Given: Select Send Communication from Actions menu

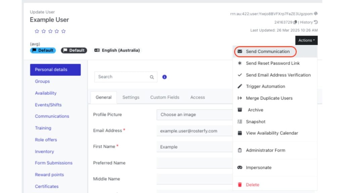Looking at the screenshot, I should [x=267, y=52].
